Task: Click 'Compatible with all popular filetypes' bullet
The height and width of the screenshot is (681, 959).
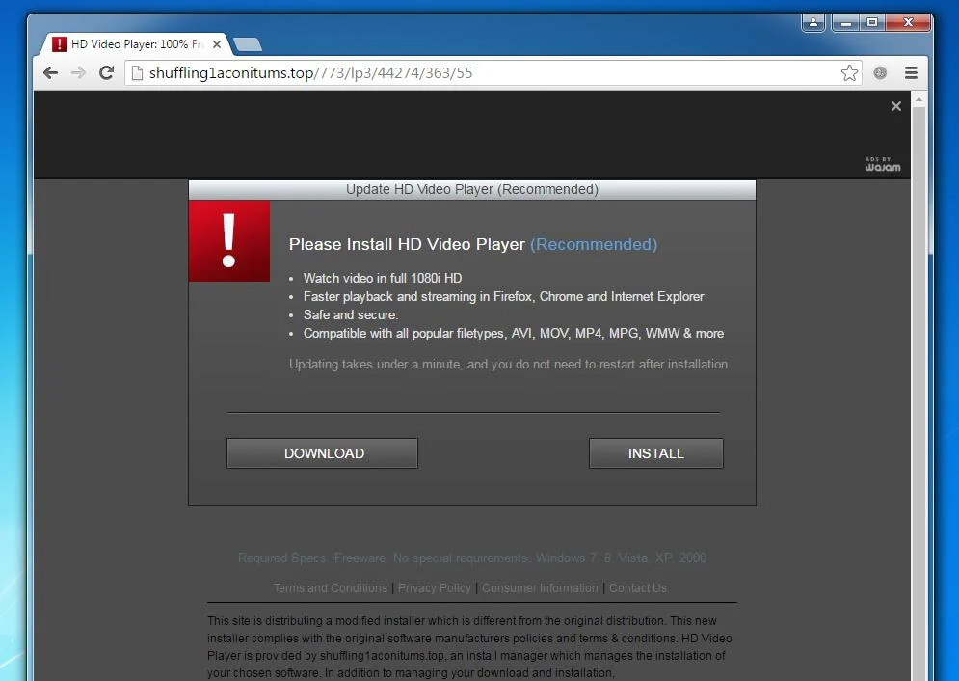Action: 514,334
